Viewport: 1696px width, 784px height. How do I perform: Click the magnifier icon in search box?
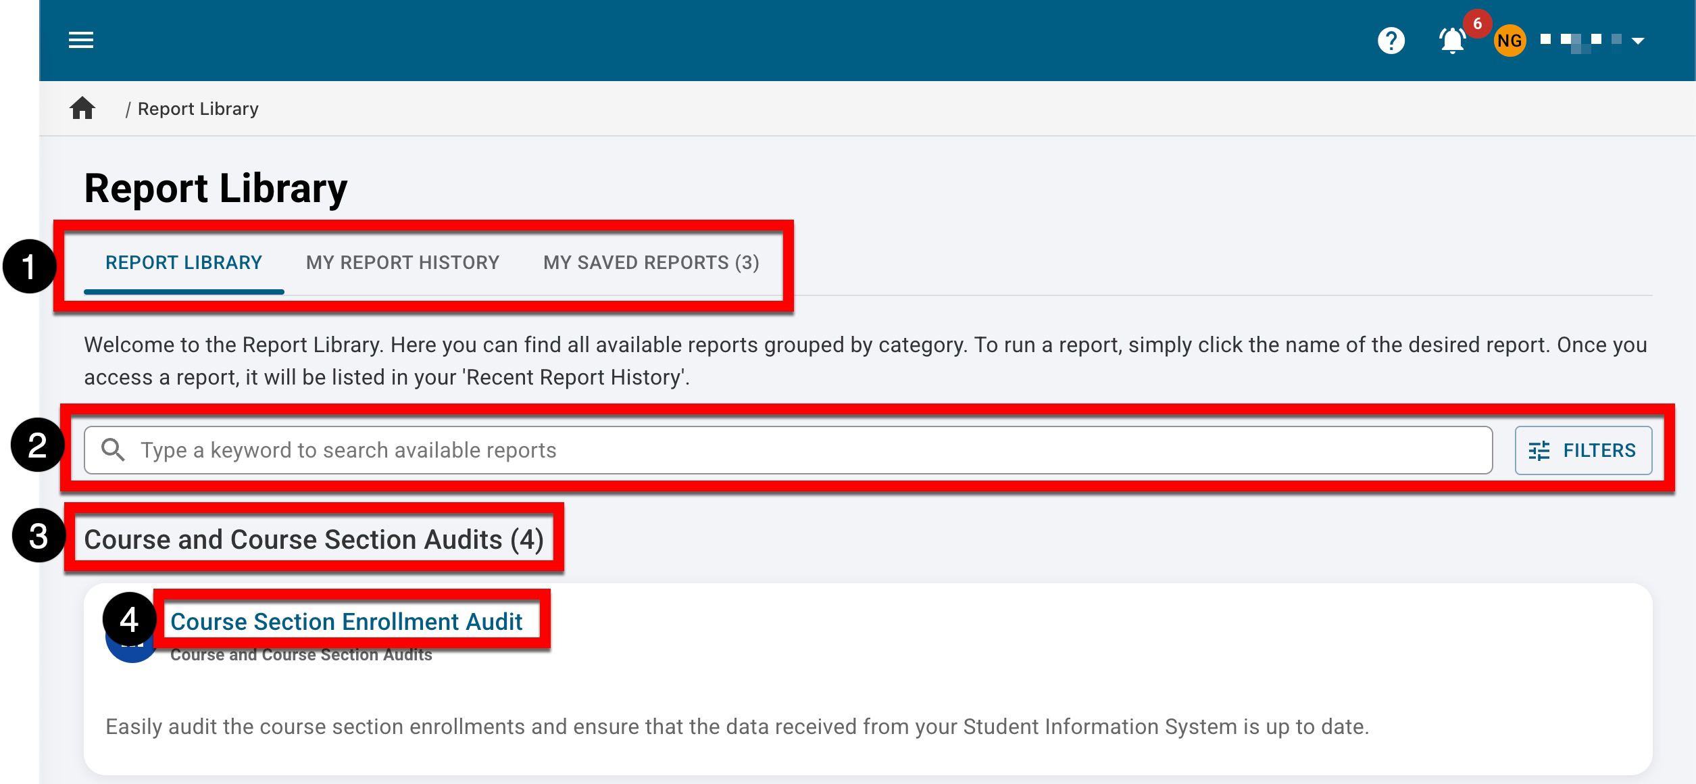pyautogui.click(x=113, y=450)
